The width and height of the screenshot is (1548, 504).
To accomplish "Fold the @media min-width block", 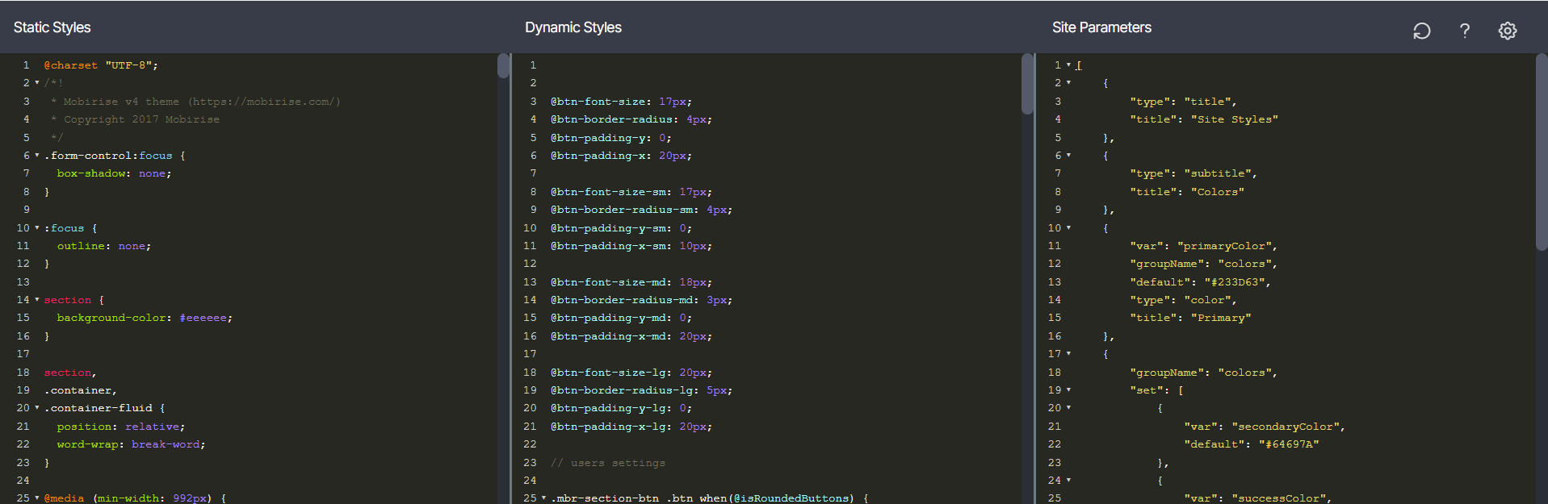I will pos(37,498).
